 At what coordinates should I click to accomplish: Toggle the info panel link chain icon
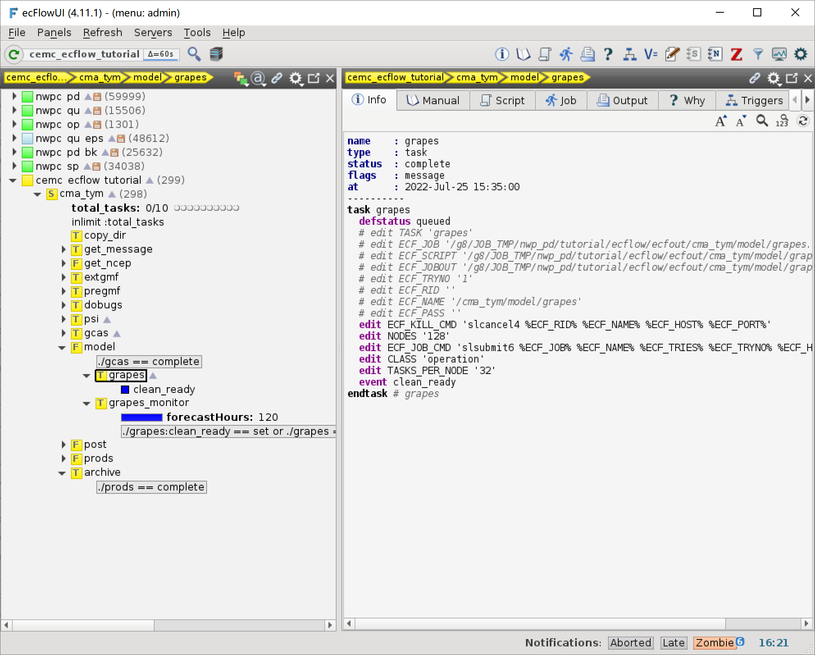point(754,78)
